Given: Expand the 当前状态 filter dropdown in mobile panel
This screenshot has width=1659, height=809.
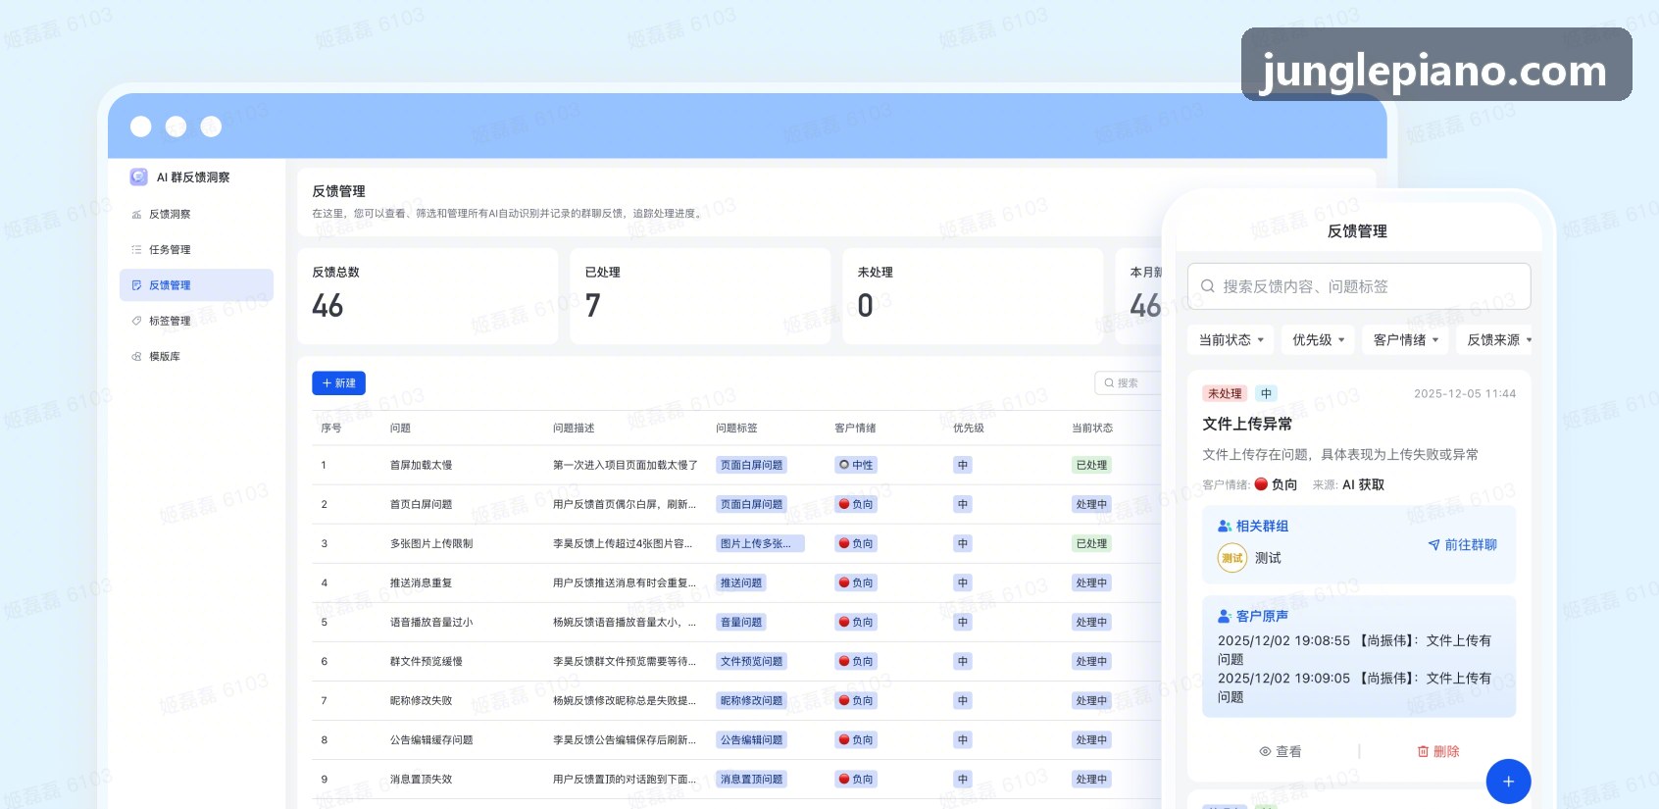Looking at the screenshot, I should pyautogui.click(x=1232, y=340).
